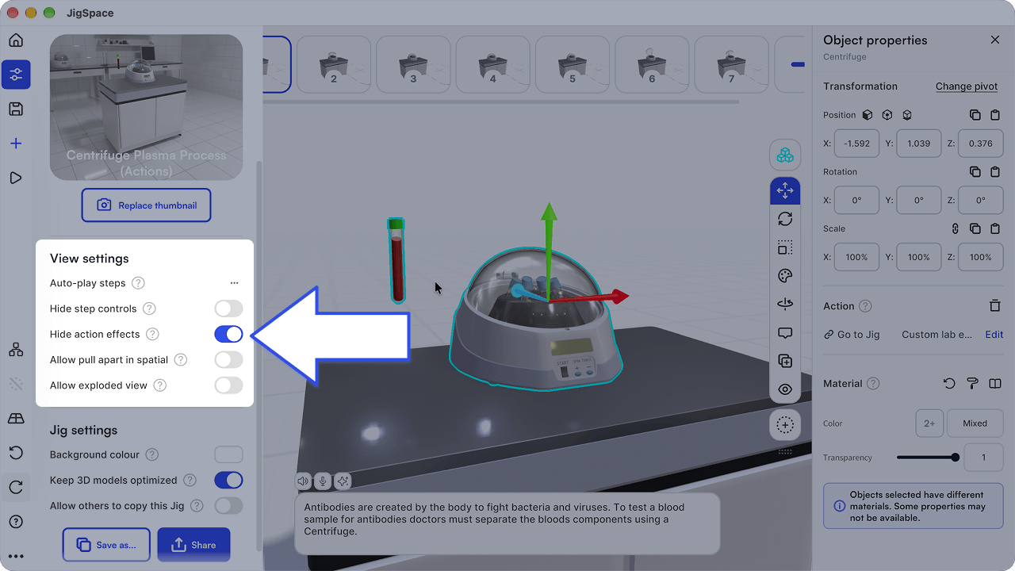This screenshot has height=571, width=1015.
Task: Open the Mixed colour selector
Action: (x=975, y=423)
